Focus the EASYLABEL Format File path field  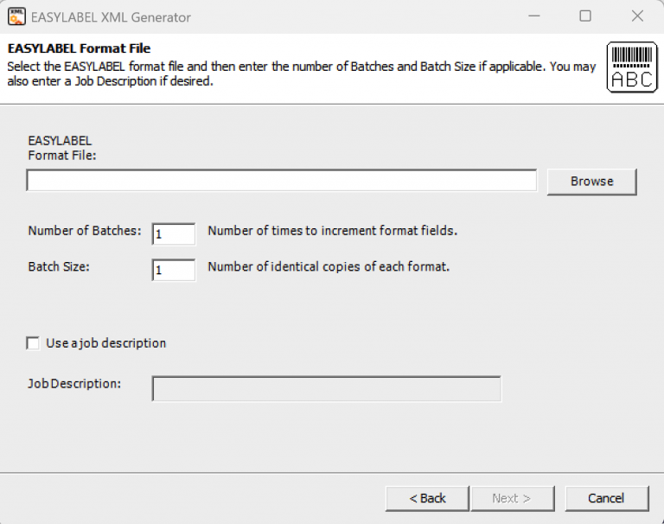click(x=281, y=180)
